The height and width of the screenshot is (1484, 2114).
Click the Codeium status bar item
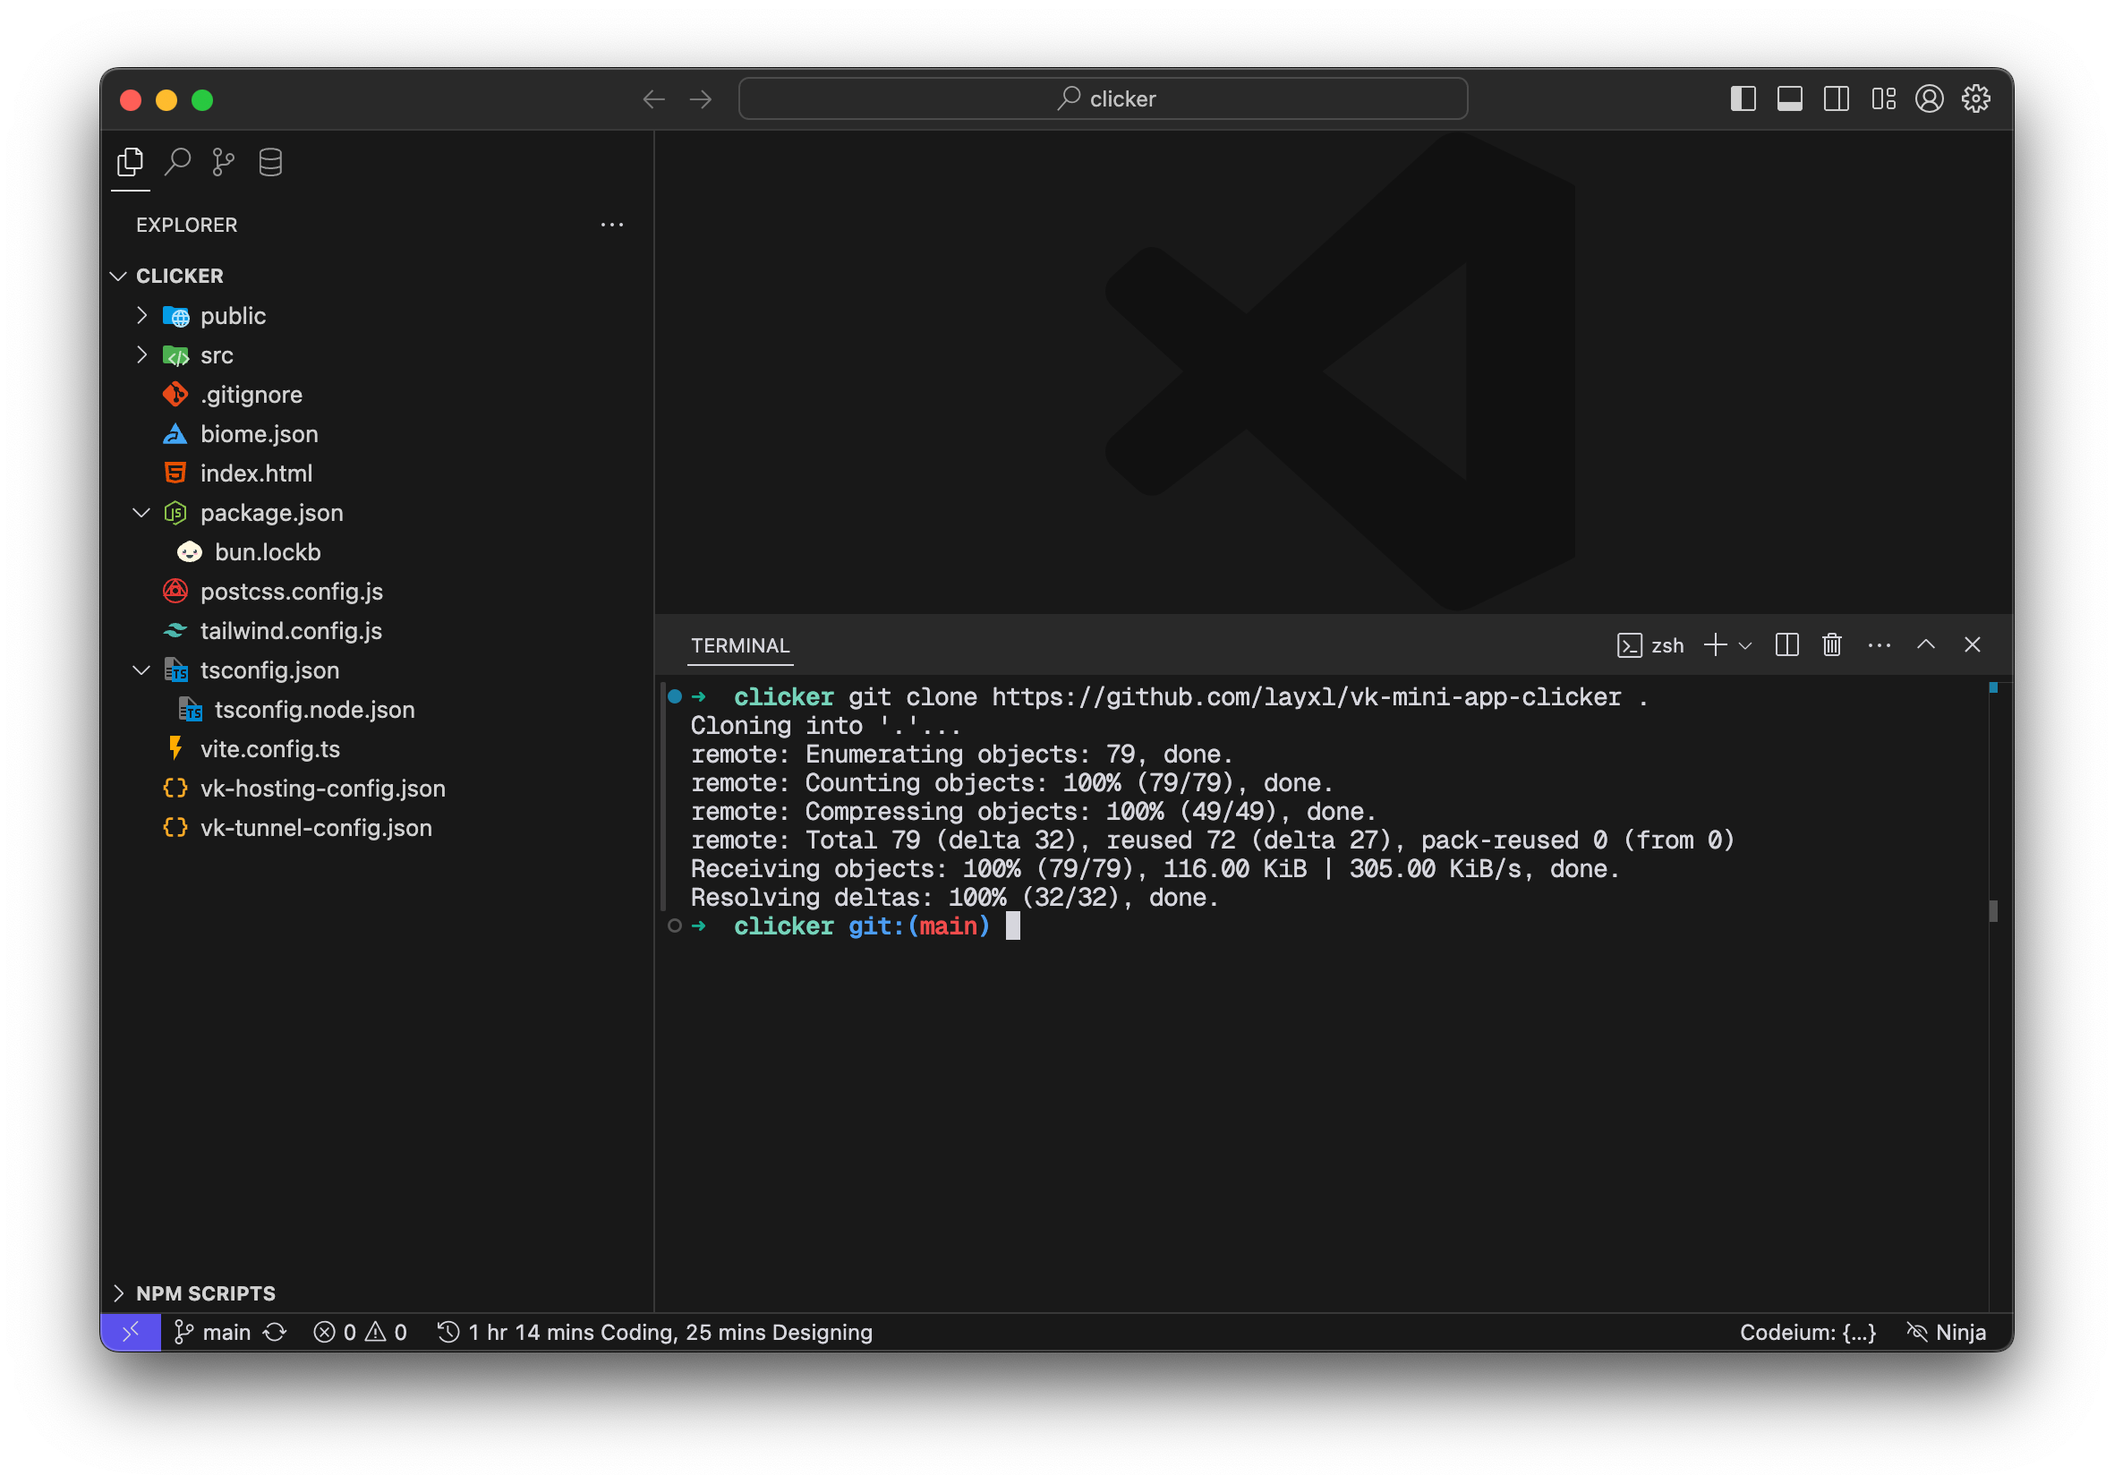click(1806, 1332)
